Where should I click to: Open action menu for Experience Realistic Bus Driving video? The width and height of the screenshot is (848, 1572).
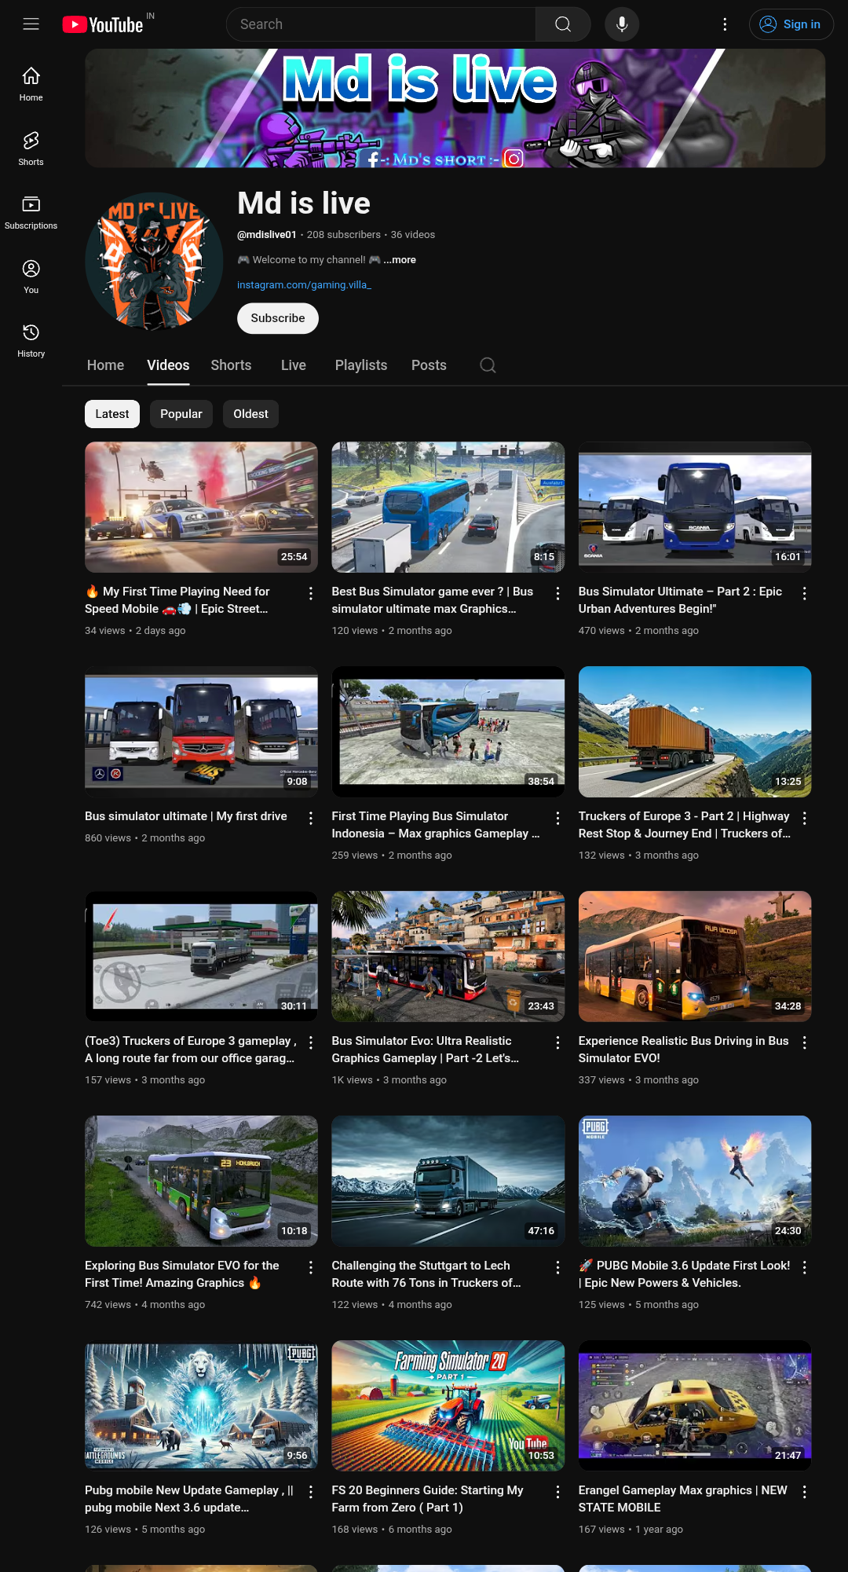click(x=804, y=1043)
